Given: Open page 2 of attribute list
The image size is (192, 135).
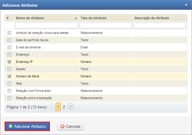Looking at the screenshot, I should coord(64,107).
